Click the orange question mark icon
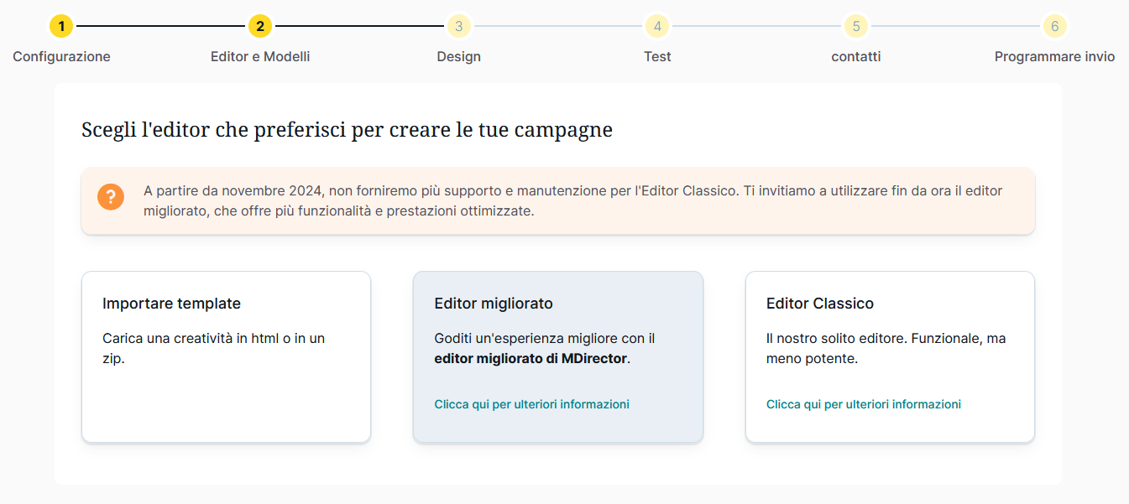This screenshot has width=1129, height=504. pos(111,198)
